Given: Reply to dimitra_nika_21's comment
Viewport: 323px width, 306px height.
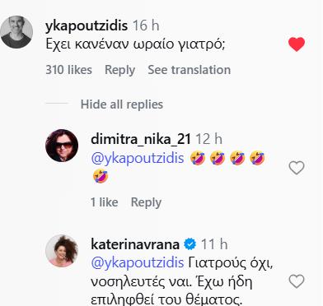Looking at the screenshot, I should pyautogui.click(x=146, y=202).
